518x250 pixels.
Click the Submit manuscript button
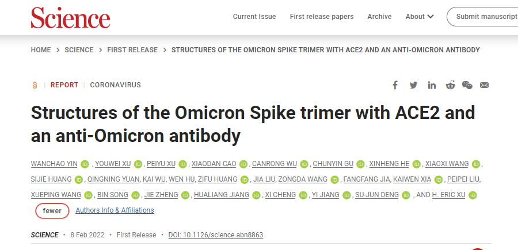(485, 17)
